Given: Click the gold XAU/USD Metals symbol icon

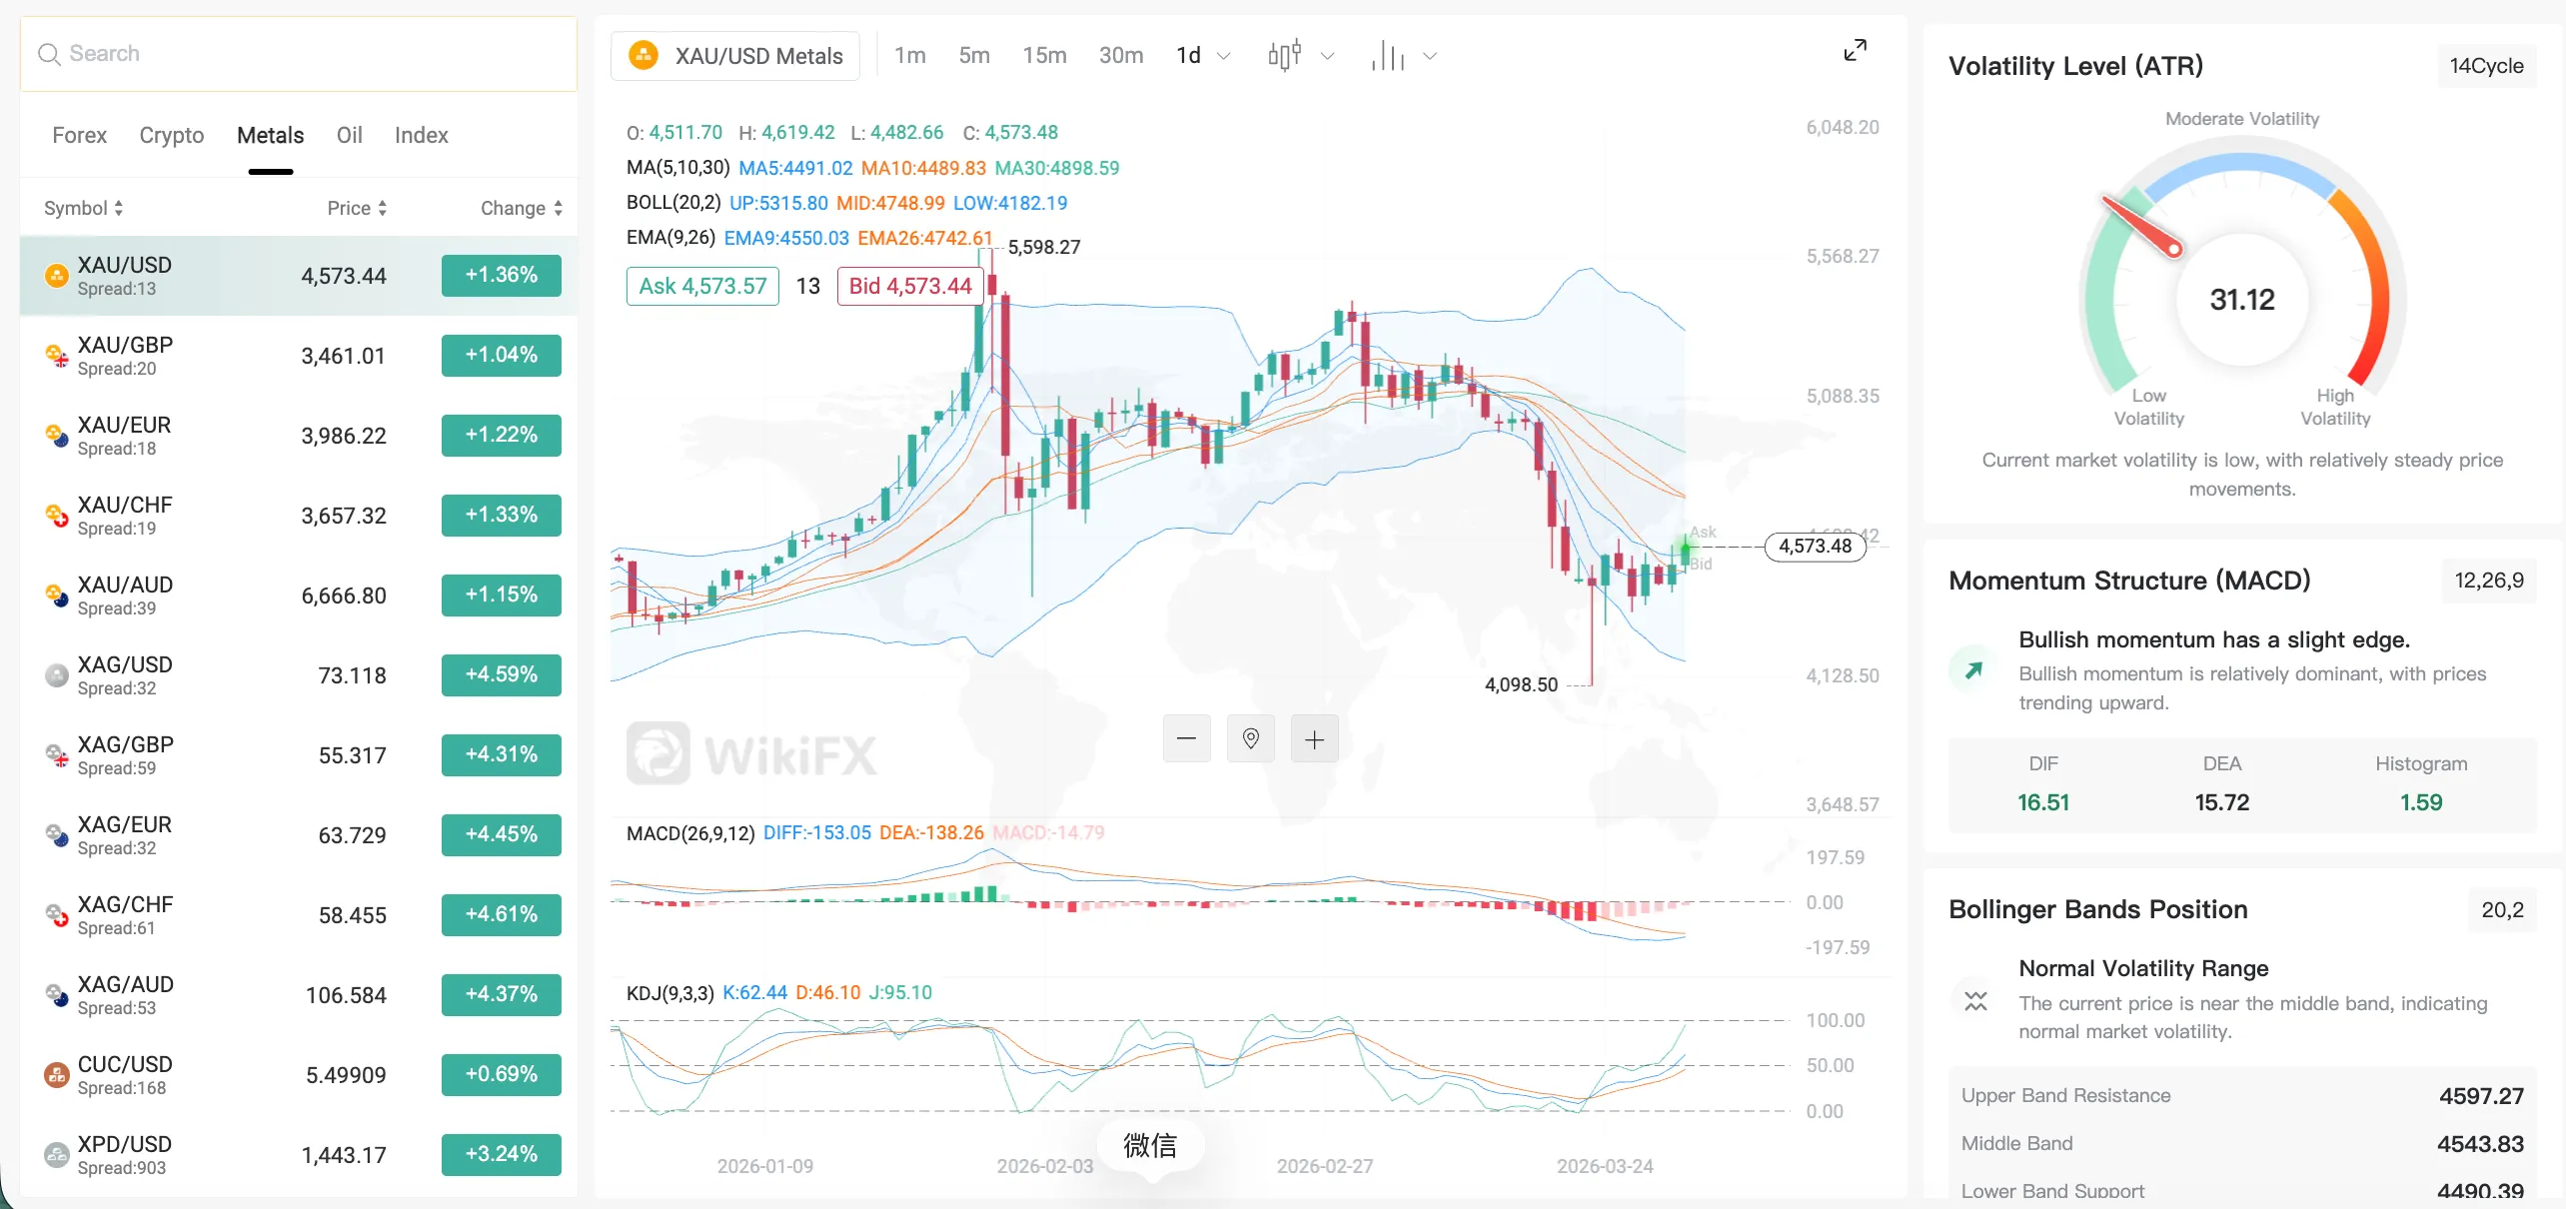Looking at the screenshot, I should click(643, 56).
